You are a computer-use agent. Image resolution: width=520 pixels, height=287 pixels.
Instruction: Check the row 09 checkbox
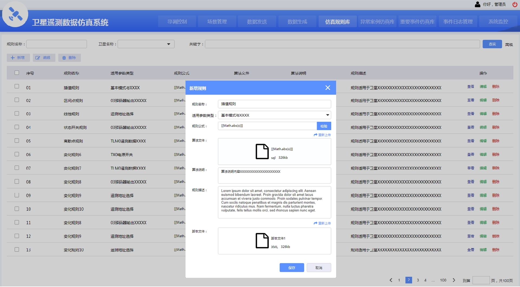pos(17,195)
